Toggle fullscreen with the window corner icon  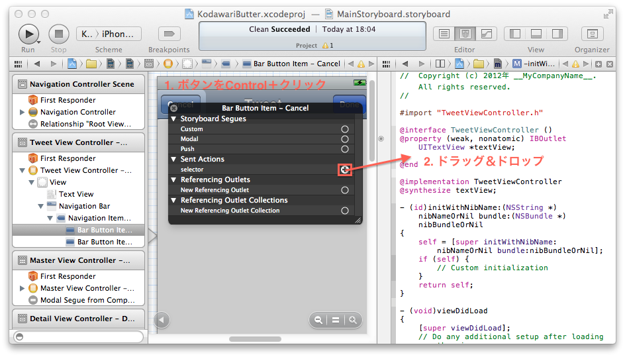(608, 15)
